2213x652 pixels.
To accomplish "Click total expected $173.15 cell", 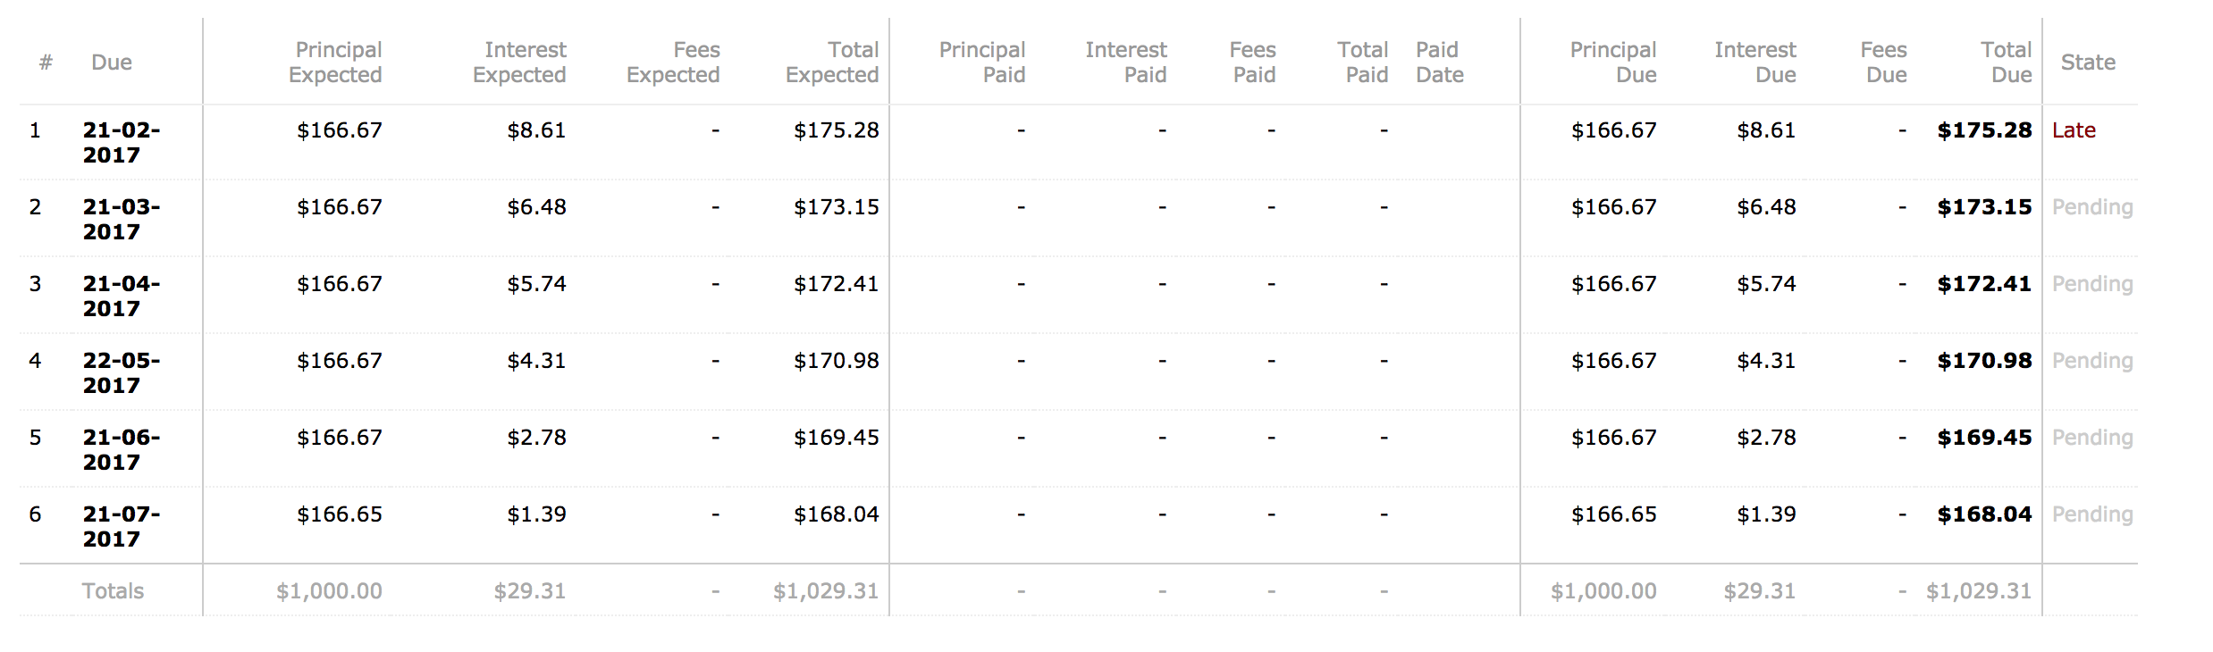I will (837, 207).
